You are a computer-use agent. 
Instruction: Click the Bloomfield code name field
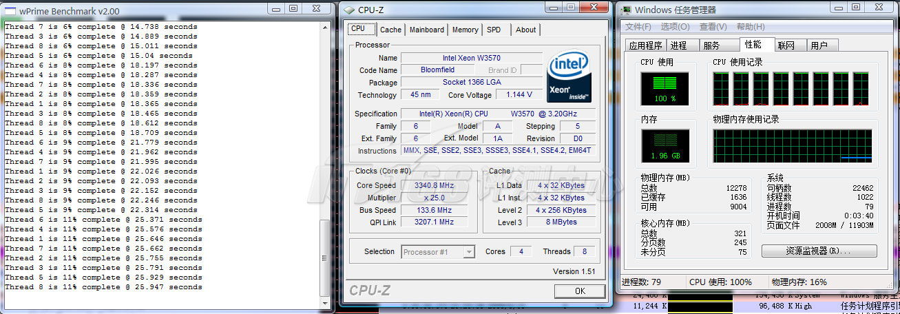tap(439, 70)
